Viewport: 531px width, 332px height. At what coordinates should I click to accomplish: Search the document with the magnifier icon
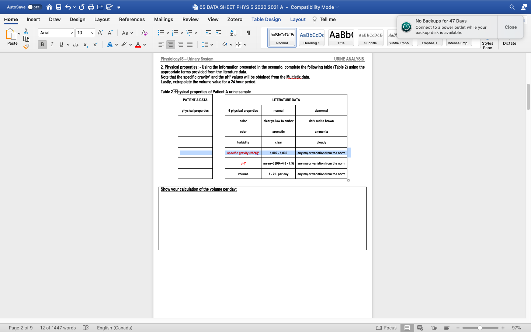[512, 7]
